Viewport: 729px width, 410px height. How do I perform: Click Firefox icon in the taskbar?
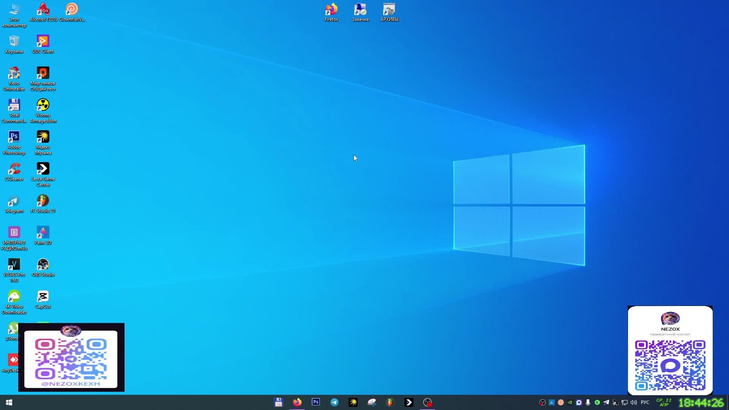point(297,402)
